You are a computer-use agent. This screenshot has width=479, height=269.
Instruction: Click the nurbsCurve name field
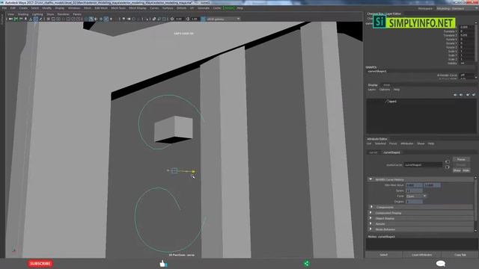click(423, 165)
